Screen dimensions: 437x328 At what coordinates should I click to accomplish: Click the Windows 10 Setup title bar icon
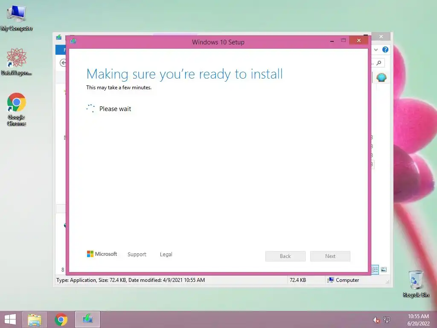[73, 41]
